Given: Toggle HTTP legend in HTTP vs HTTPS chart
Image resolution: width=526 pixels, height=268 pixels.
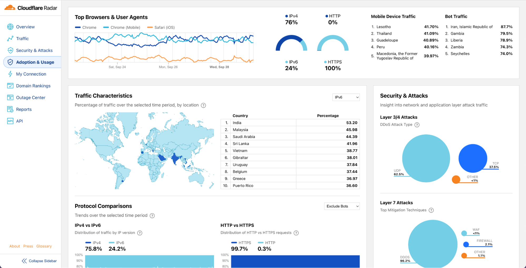Looking at the screenshot, I should [267, 243].
